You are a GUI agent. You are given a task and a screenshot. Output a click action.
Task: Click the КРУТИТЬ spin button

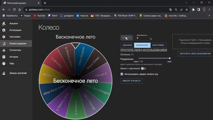tap(126, 38)
